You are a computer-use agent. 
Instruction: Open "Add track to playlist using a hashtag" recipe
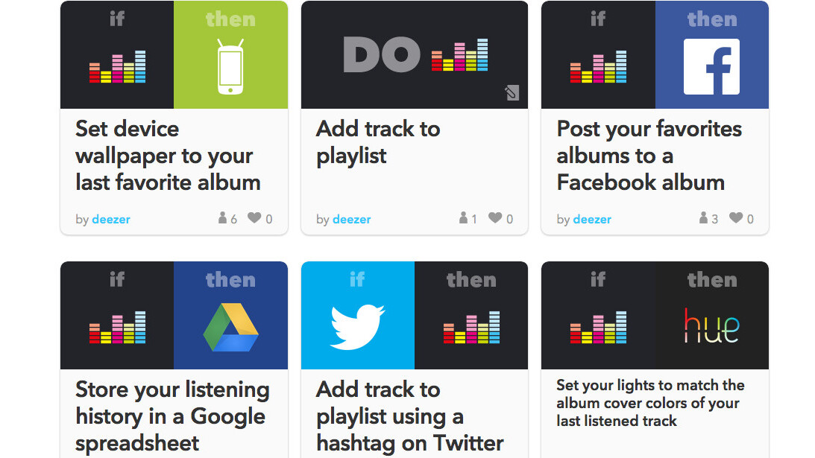409,416
